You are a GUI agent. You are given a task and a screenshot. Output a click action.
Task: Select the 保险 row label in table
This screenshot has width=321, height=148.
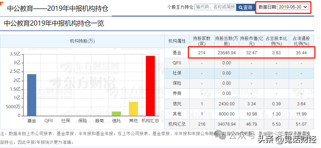coord(177,83)
